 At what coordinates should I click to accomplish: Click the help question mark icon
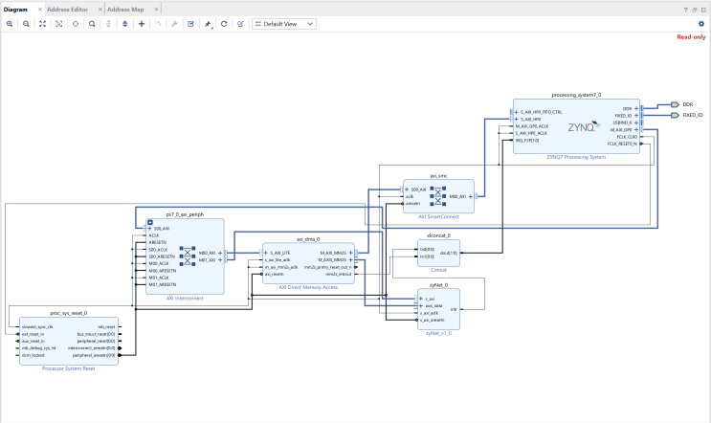pos(685,10)
